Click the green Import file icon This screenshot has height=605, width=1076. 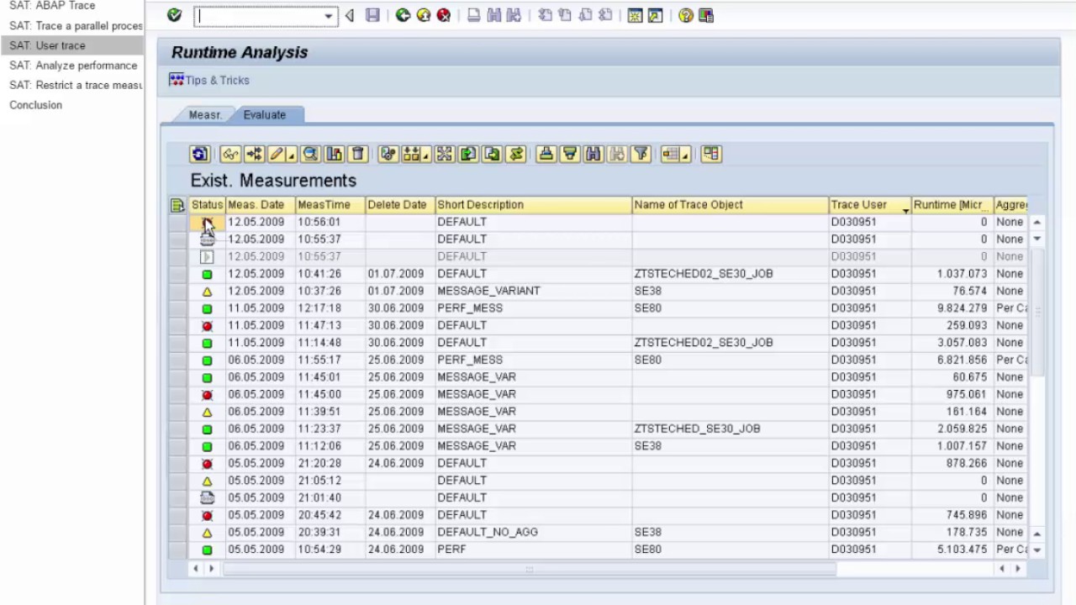pyautogui.click(x=492, y=154)
